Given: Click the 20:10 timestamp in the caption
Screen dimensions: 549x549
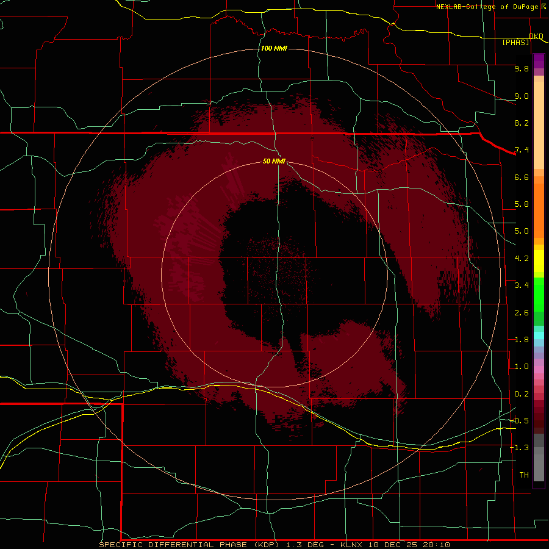Looking at the screenshot, I should point(436,545).
